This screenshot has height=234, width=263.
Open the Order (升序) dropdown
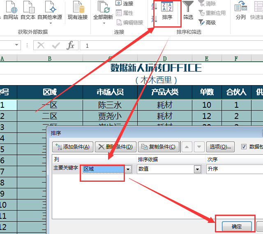(235, 169)
